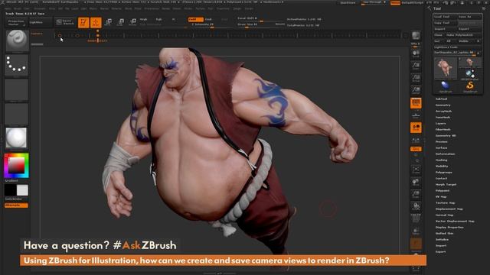Click the Actual size icon

pyautogui.click(x=416, y=78)
